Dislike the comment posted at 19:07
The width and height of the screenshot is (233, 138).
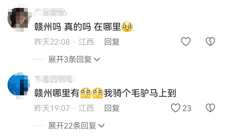pos(210,108)
